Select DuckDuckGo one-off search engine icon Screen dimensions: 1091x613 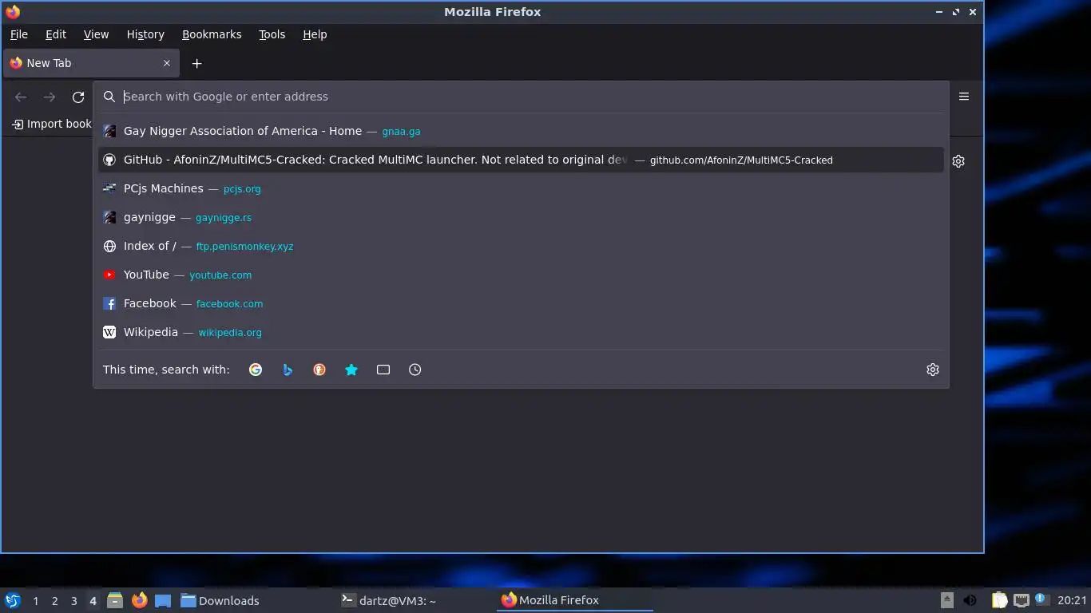click(319, 370)
